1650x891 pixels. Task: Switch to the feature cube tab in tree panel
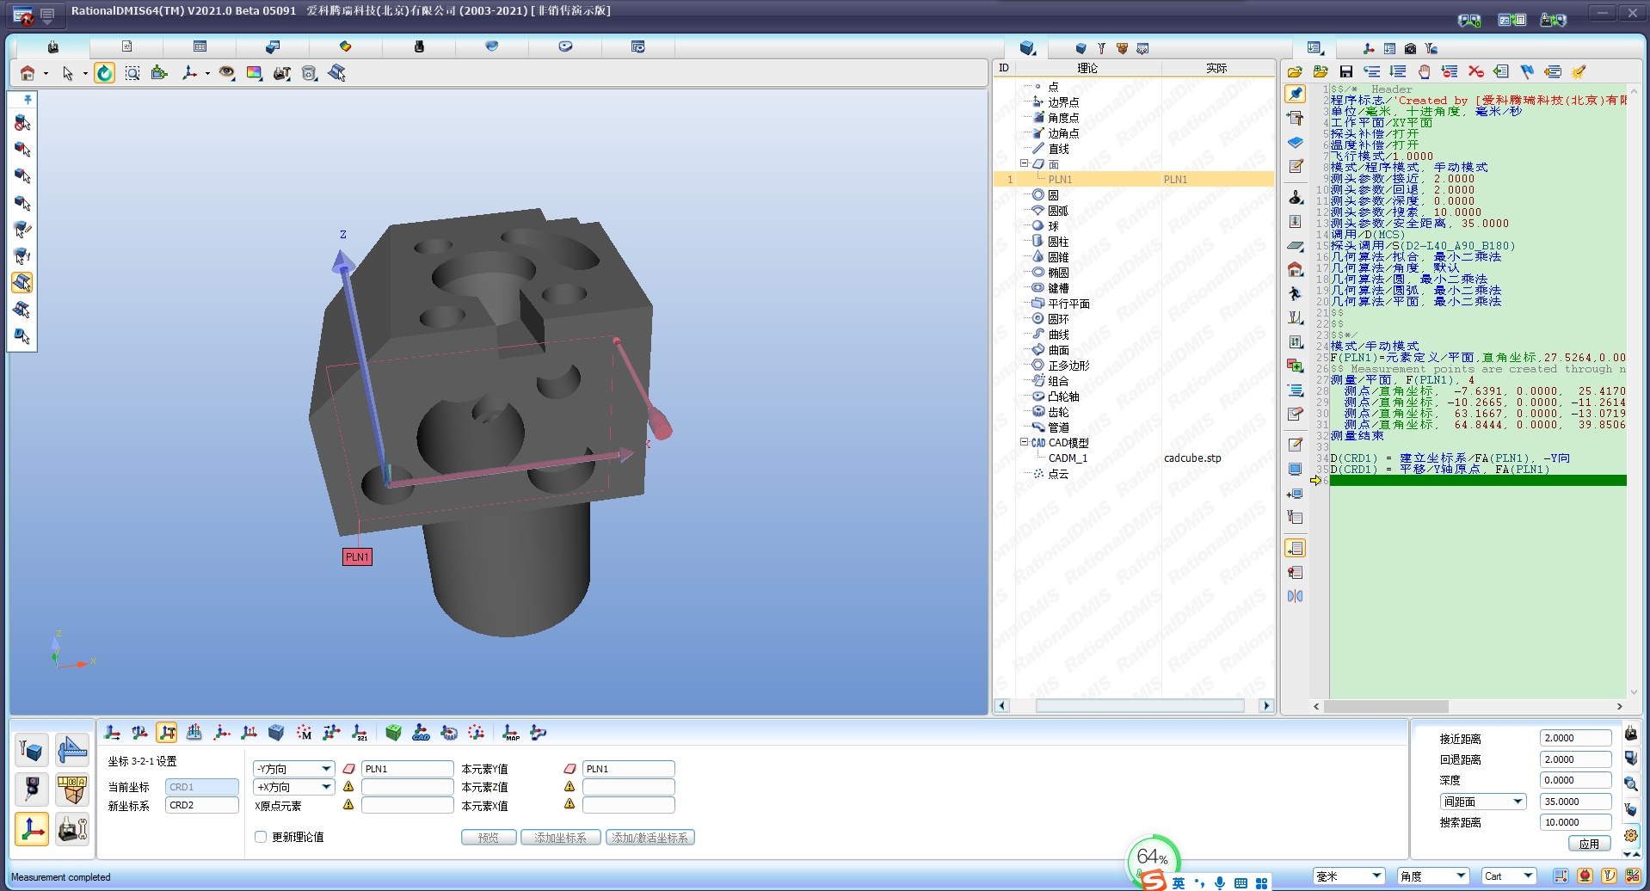(x=1027, y=48)
